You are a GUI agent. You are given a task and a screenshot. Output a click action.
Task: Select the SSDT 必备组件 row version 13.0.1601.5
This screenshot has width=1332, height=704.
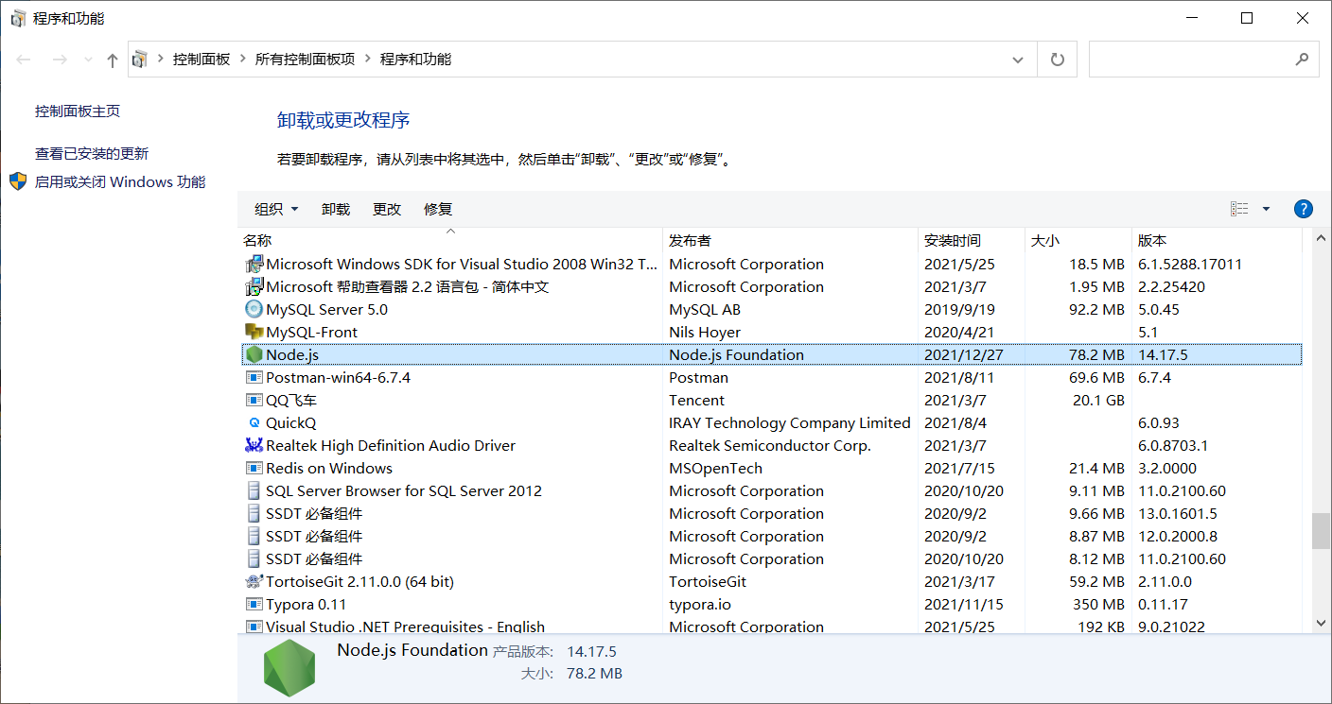tap(772, 513)
